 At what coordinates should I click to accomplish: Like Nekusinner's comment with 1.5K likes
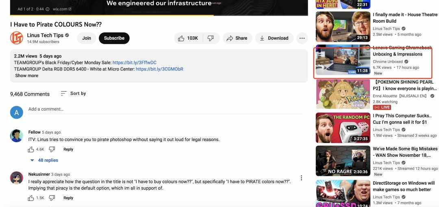point(31,198)
